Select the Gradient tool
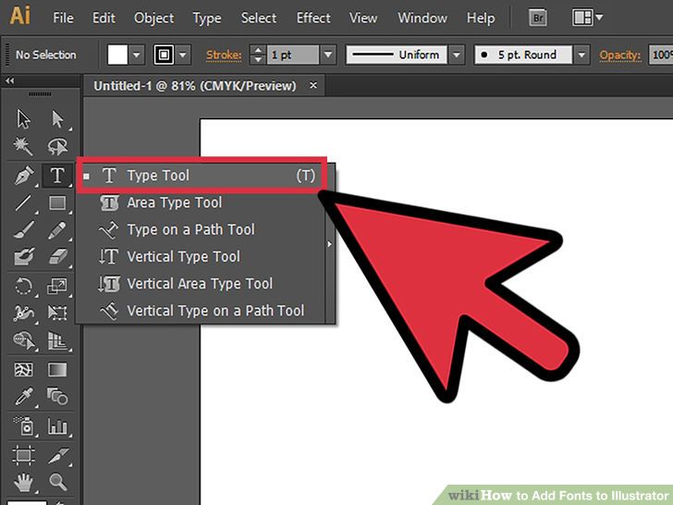Viewport: 673px width, 505px height. point(57,369)
